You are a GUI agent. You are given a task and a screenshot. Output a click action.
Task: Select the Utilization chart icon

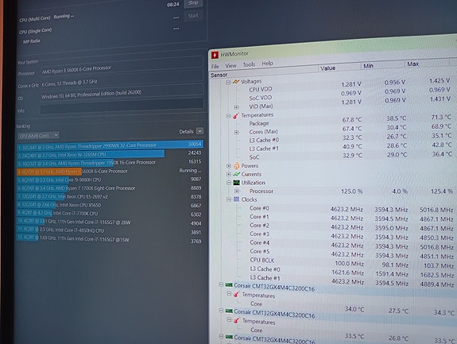coord(236,183)
